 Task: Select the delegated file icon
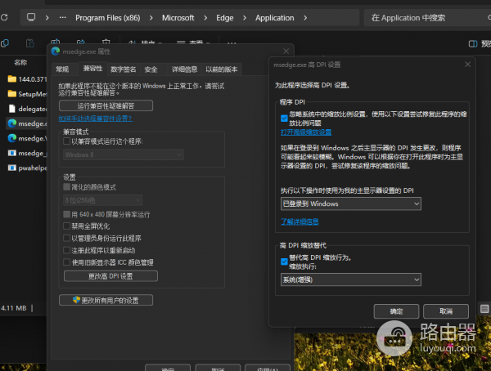pyautogui.click(x=12, y=109)
